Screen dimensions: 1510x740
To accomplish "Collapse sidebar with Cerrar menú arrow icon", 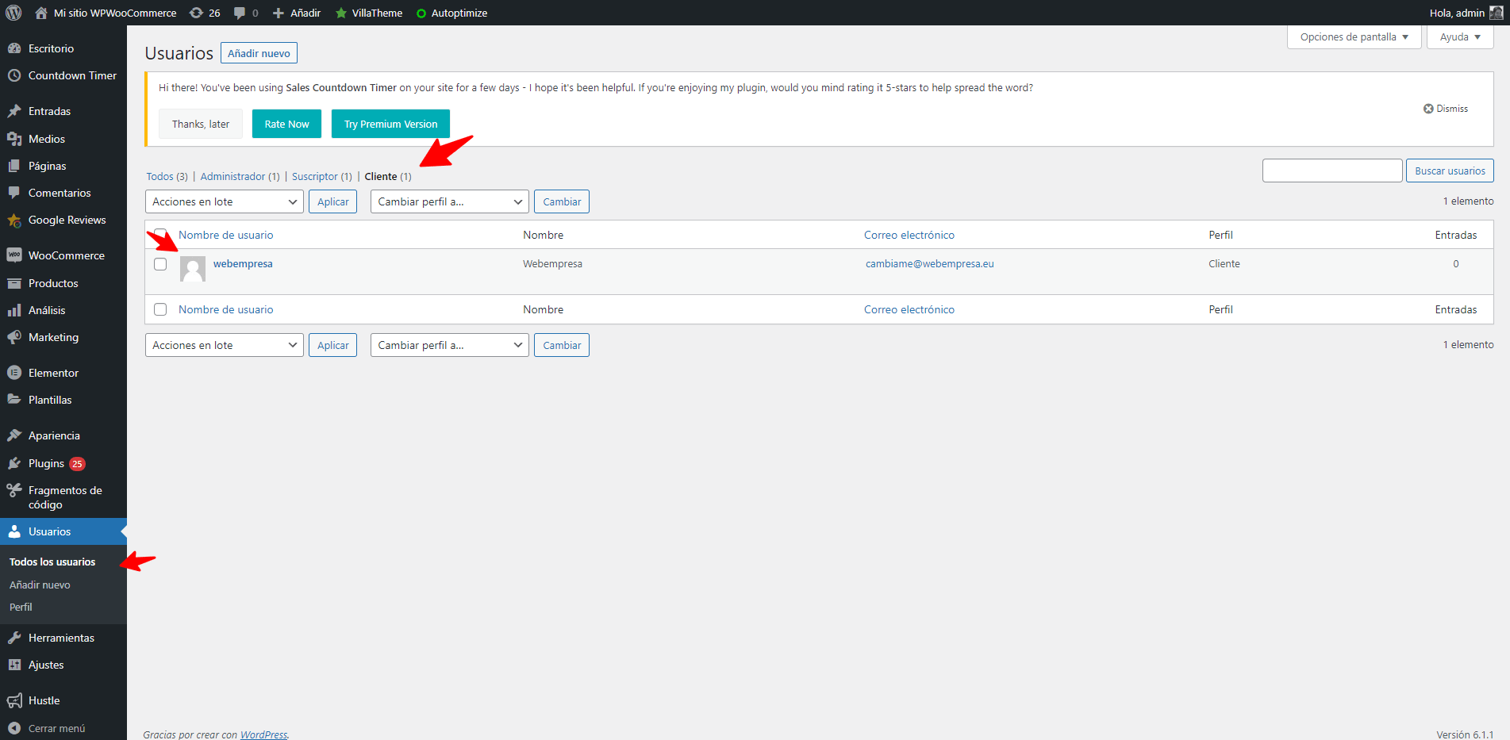I will tap(14, 728).
